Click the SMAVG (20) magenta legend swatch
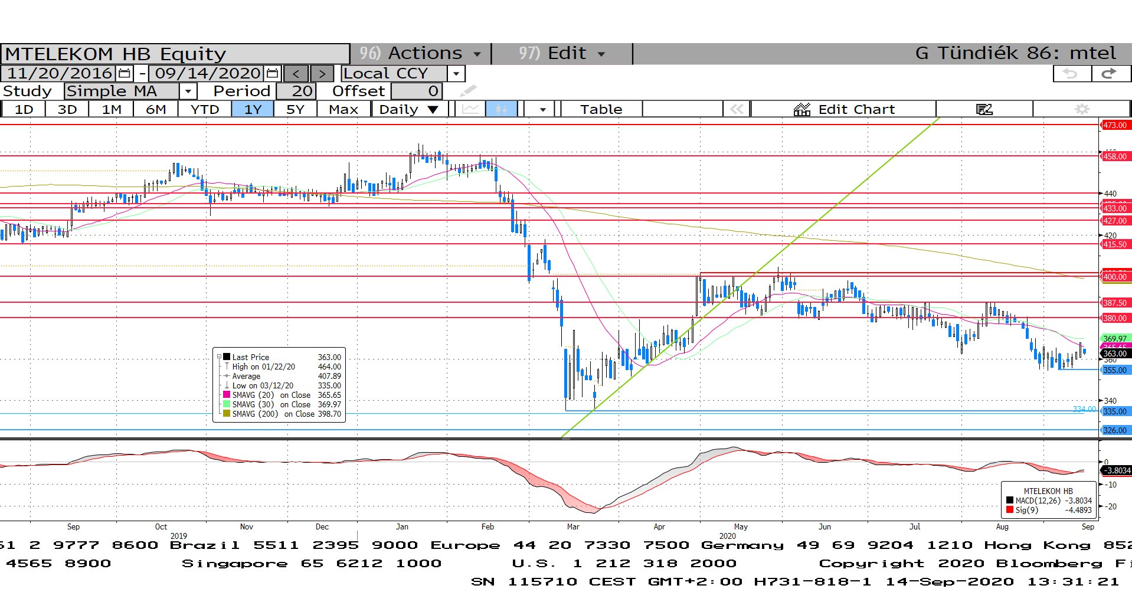The width and height of the screenshot is (1132, 605). point(227,395)
